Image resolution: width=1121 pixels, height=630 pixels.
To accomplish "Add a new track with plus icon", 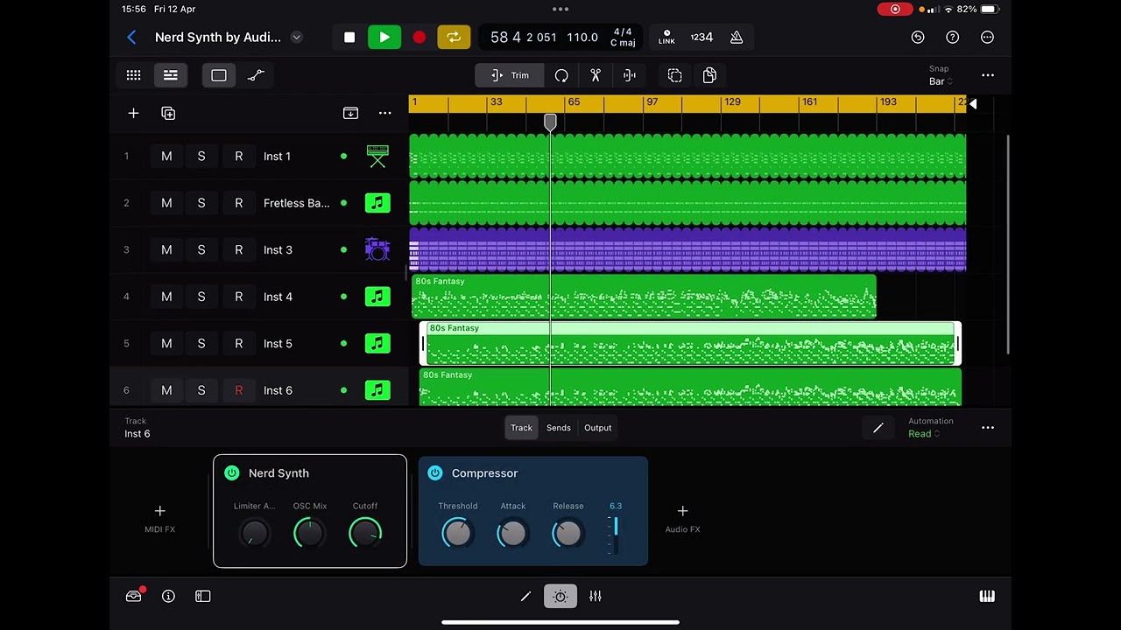I will 133,113.
